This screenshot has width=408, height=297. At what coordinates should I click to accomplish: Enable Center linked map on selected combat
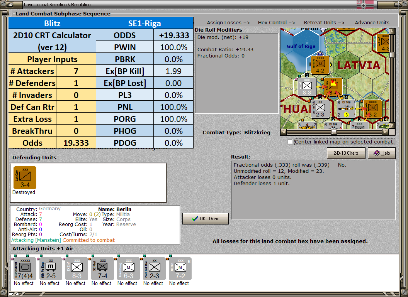click(x=290, y=142)
